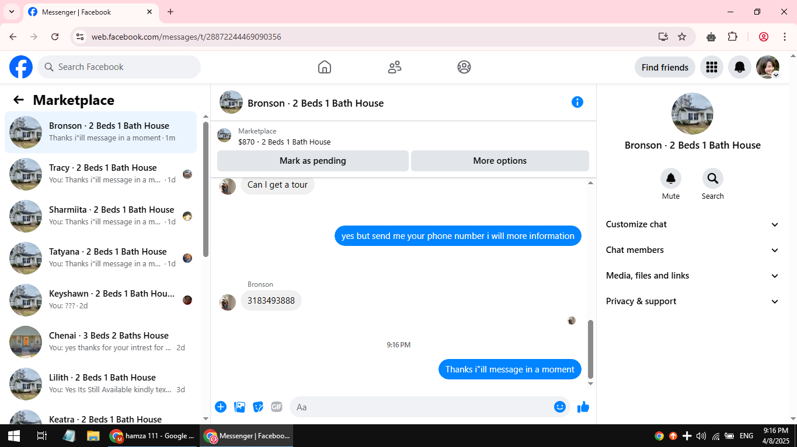Open Keyshawn 2 Beds 1 Bath House chat
797x447 pixels.
(x=101, y=300)
